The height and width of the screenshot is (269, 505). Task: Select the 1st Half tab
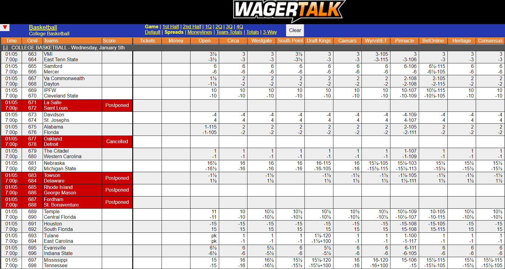171,27
